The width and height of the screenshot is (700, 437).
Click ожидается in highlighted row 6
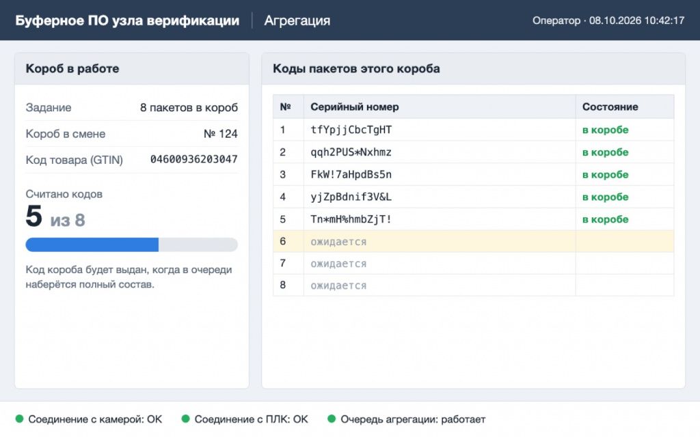[338, 242]
